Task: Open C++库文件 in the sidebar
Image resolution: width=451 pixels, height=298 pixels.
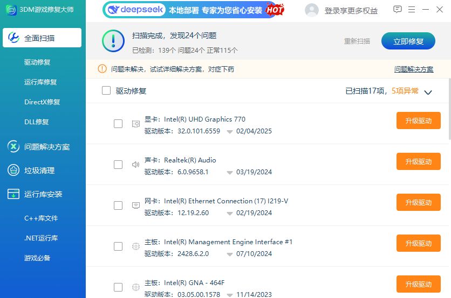Action: point(41,218)
